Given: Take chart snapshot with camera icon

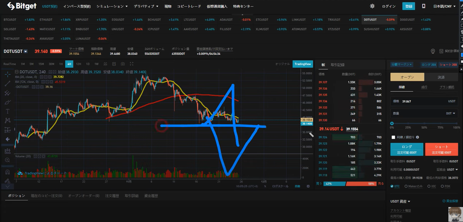Looking at the screenshot, I should pyautogui.click(x=123, y=64).
